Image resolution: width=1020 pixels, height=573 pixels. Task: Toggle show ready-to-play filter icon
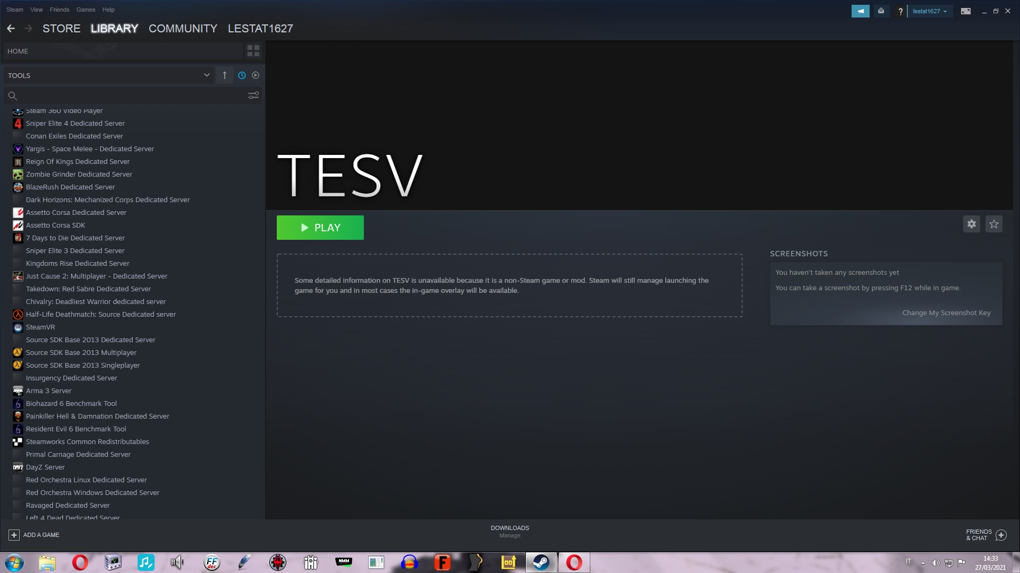pos(256,75)
